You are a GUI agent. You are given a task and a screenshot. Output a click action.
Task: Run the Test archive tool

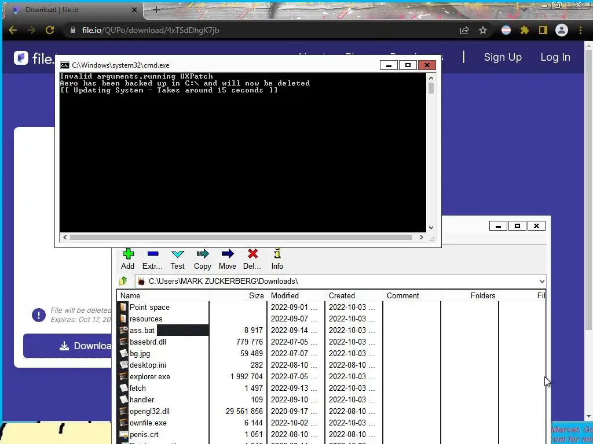point(177,254)
